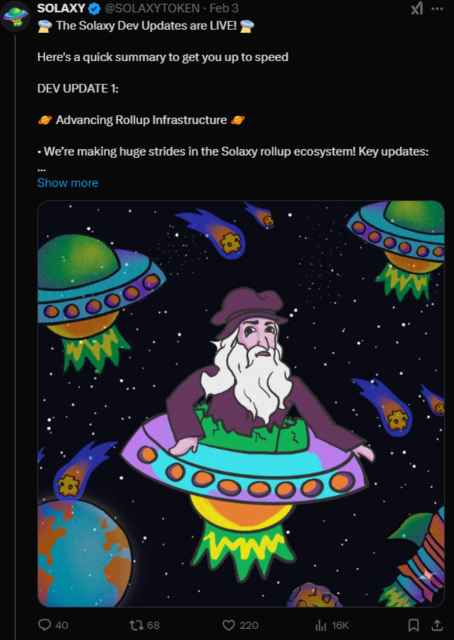Click the blue verified badge
The image size is (454, 640).
94,8
